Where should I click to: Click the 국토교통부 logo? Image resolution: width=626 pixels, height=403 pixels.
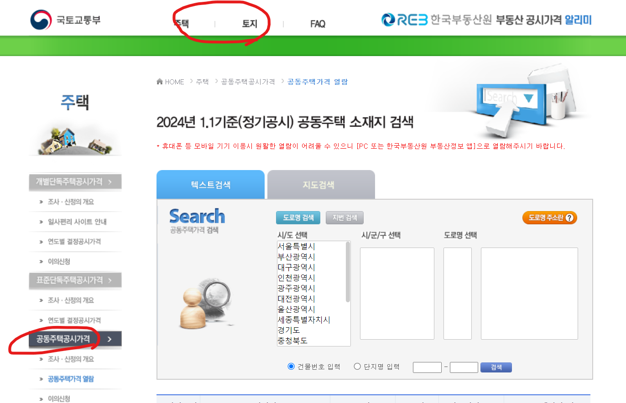65,20
